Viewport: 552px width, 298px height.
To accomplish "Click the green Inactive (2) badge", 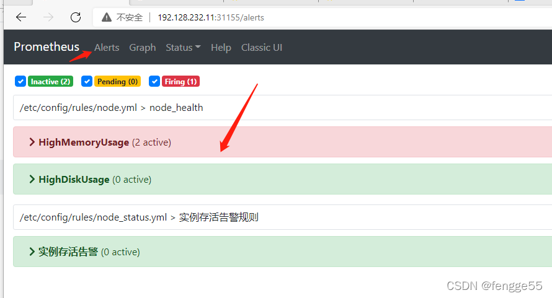I will pyautogui.click(x=50, y=81).
